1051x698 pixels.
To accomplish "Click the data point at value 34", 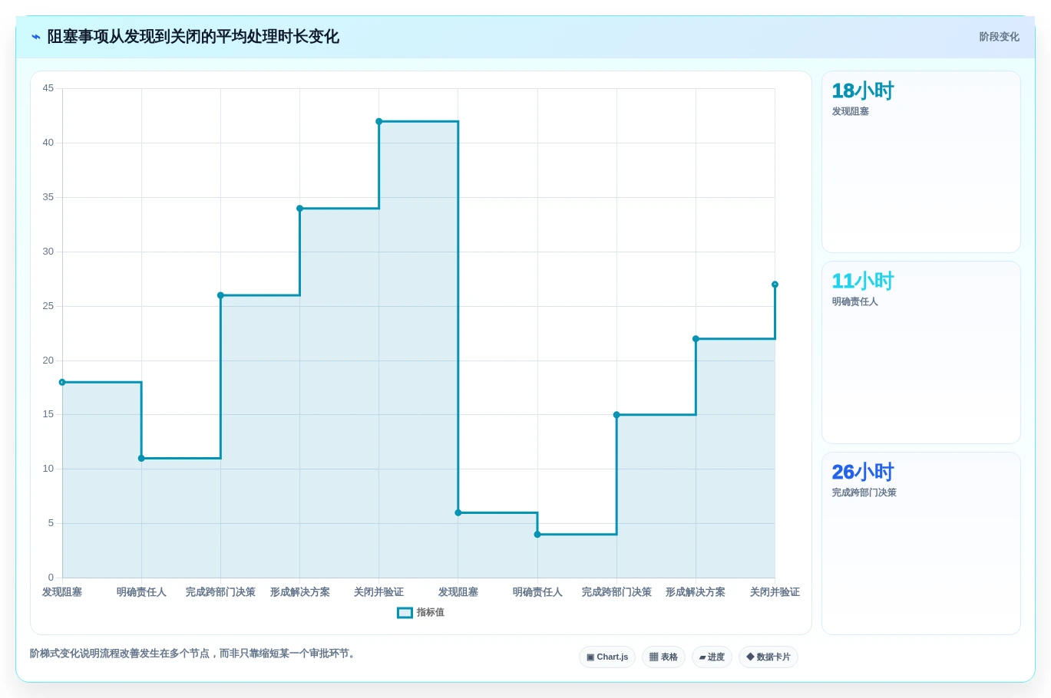I will click(x=300, y=209).
